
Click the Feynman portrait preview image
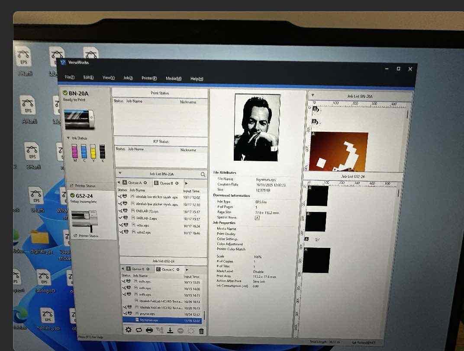click(x=257, y=127)
